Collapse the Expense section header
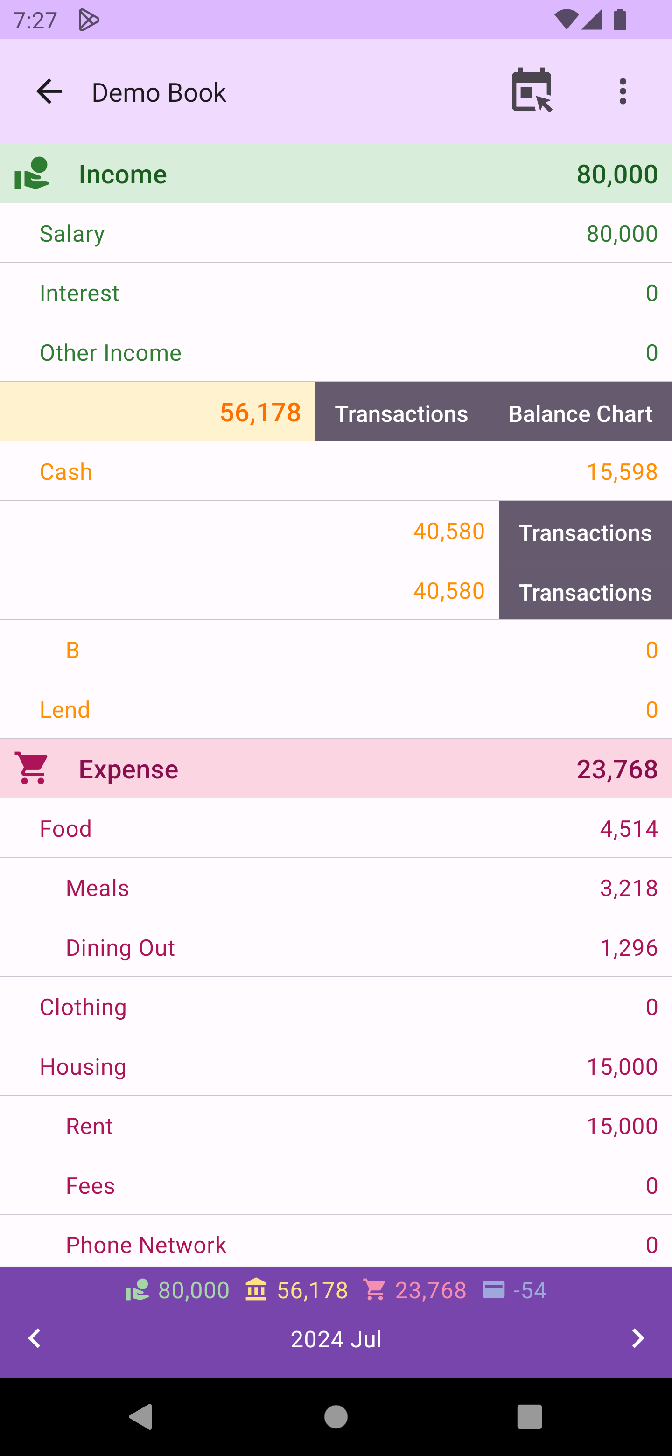The image size is (672, 1456). [336, 769]
